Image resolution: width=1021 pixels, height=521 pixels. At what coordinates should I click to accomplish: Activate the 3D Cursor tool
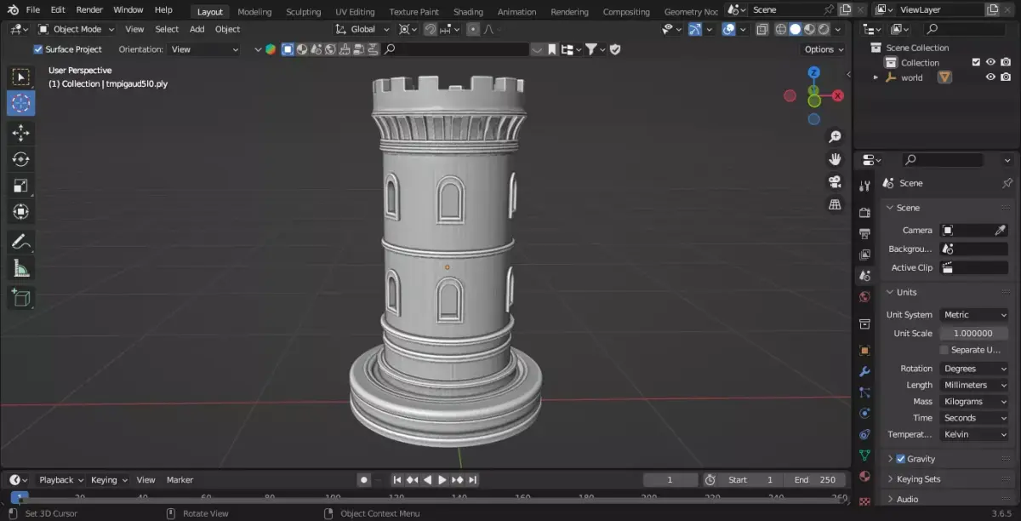[21, 104]
